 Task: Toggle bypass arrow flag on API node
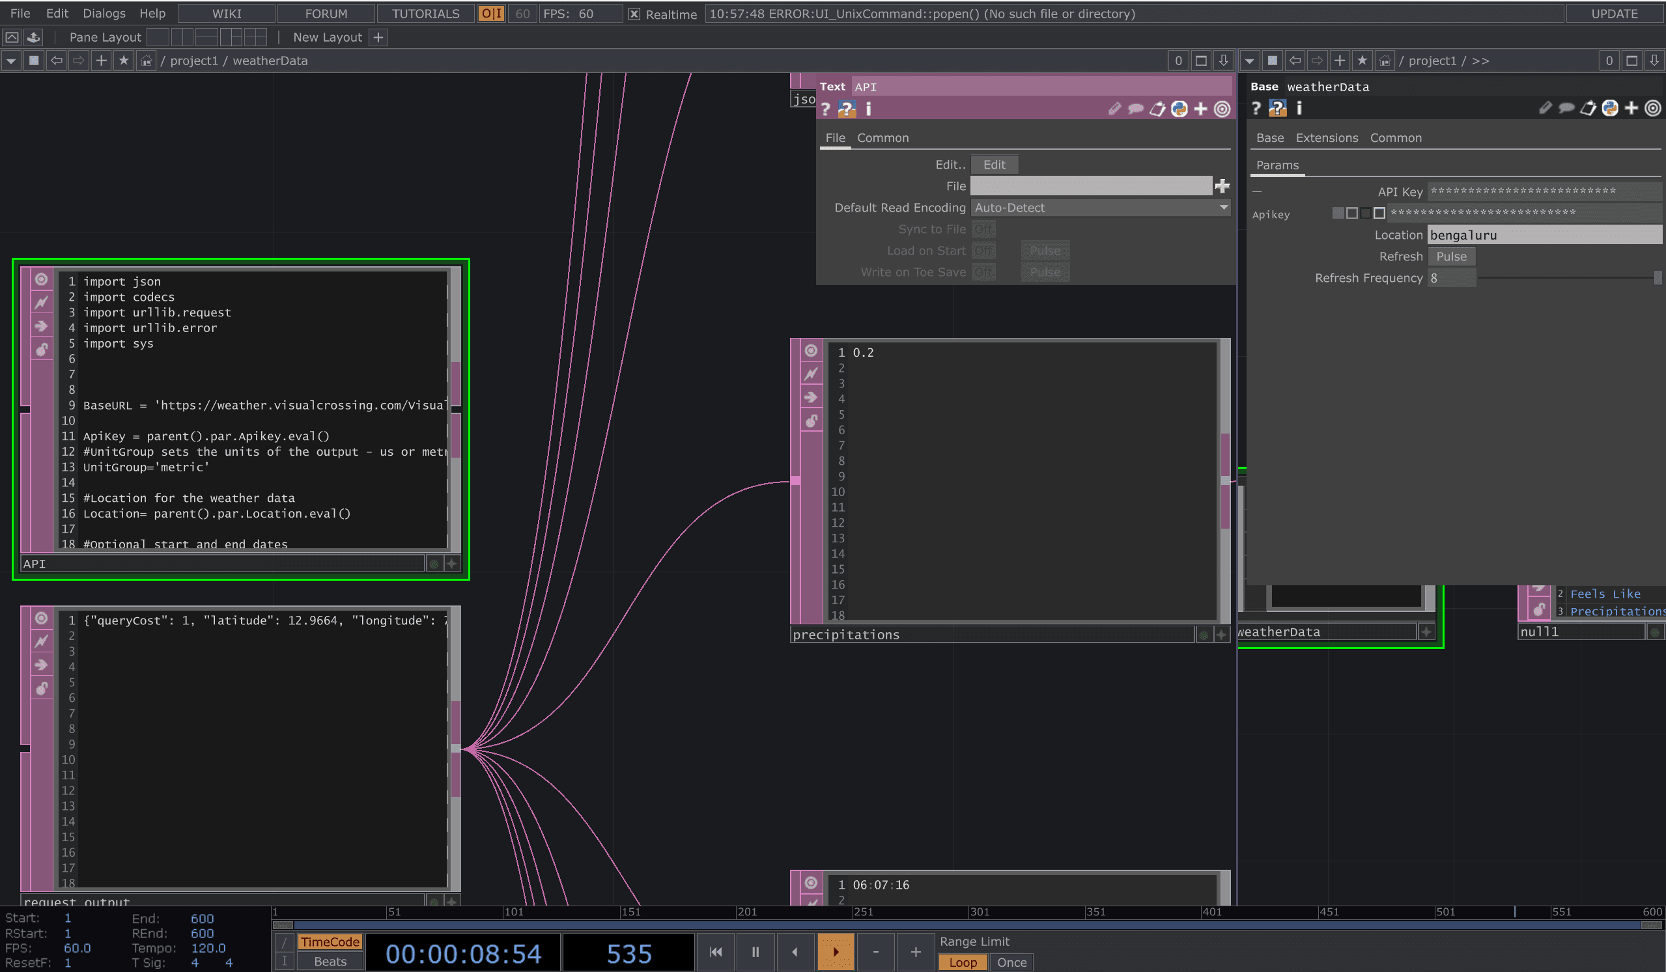pos(41,326)
